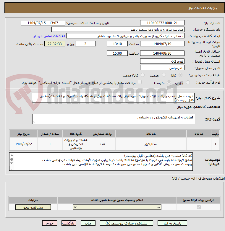Click the need number field 1104003721000121
The height and width of the screenshot is (231, 225).
[x=162, y=23]
